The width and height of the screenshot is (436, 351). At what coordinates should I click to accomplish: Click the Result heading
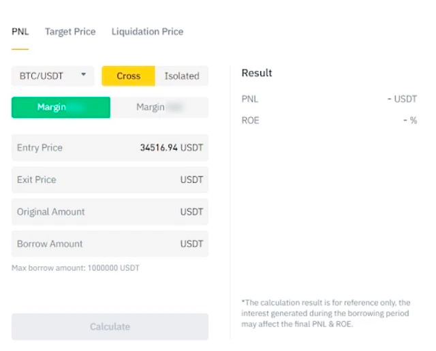point(257,73)
